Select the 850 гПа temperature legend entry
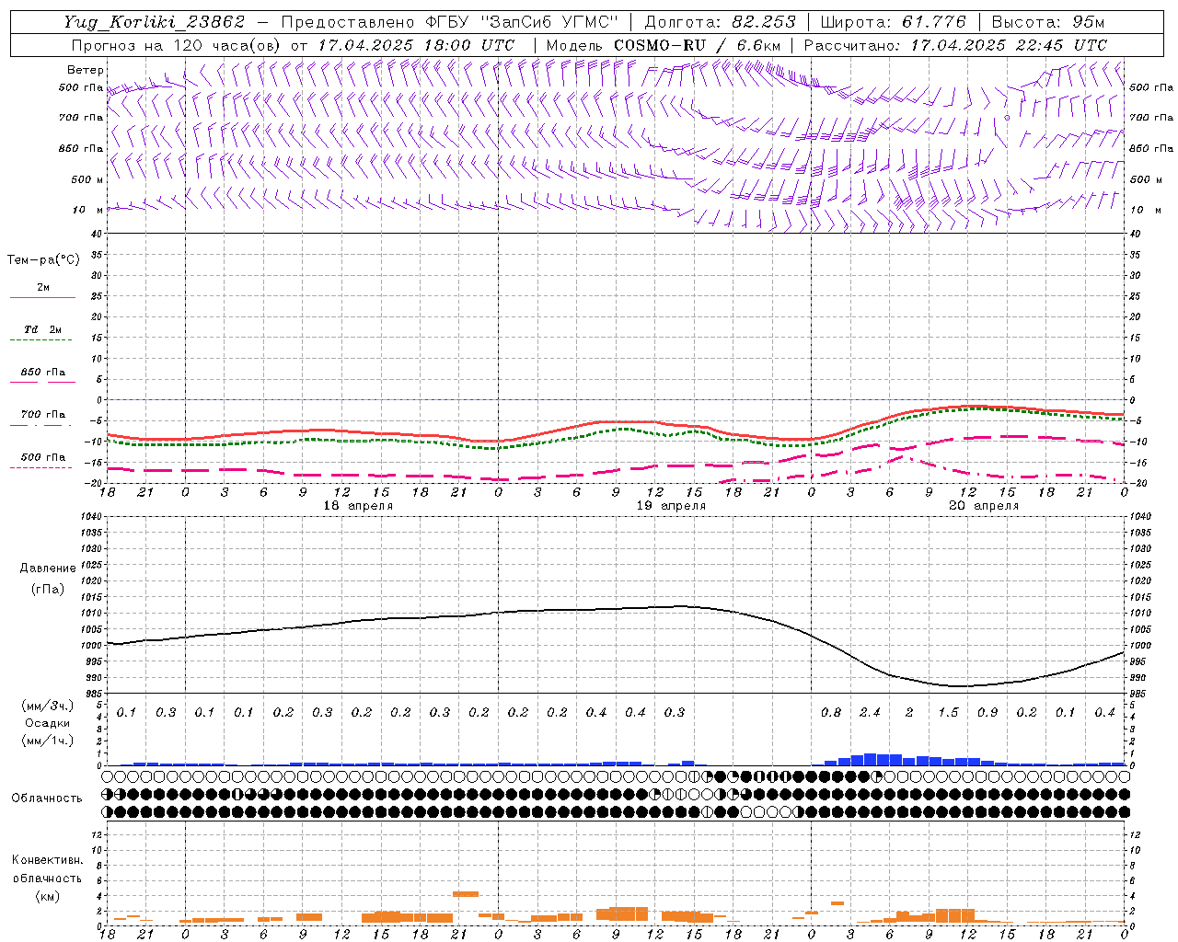 coord(42,373)
